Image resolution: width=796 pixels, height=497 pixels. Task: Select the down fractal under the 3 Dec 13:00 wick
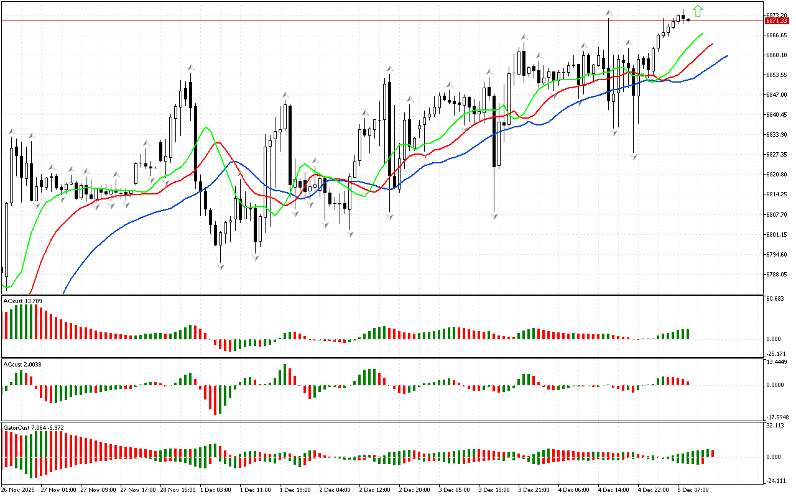[x=494, y=216]
